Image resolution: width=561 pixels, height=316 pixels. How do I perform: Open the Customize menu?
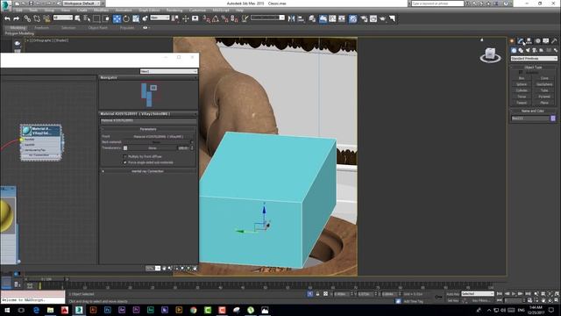click(197, 11)
